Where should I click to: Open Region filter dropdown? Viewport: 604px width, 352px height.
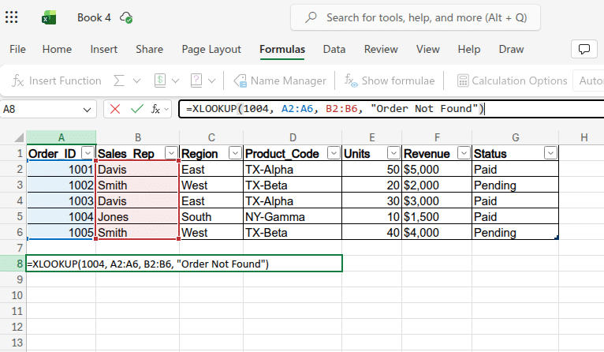[235, 153]
